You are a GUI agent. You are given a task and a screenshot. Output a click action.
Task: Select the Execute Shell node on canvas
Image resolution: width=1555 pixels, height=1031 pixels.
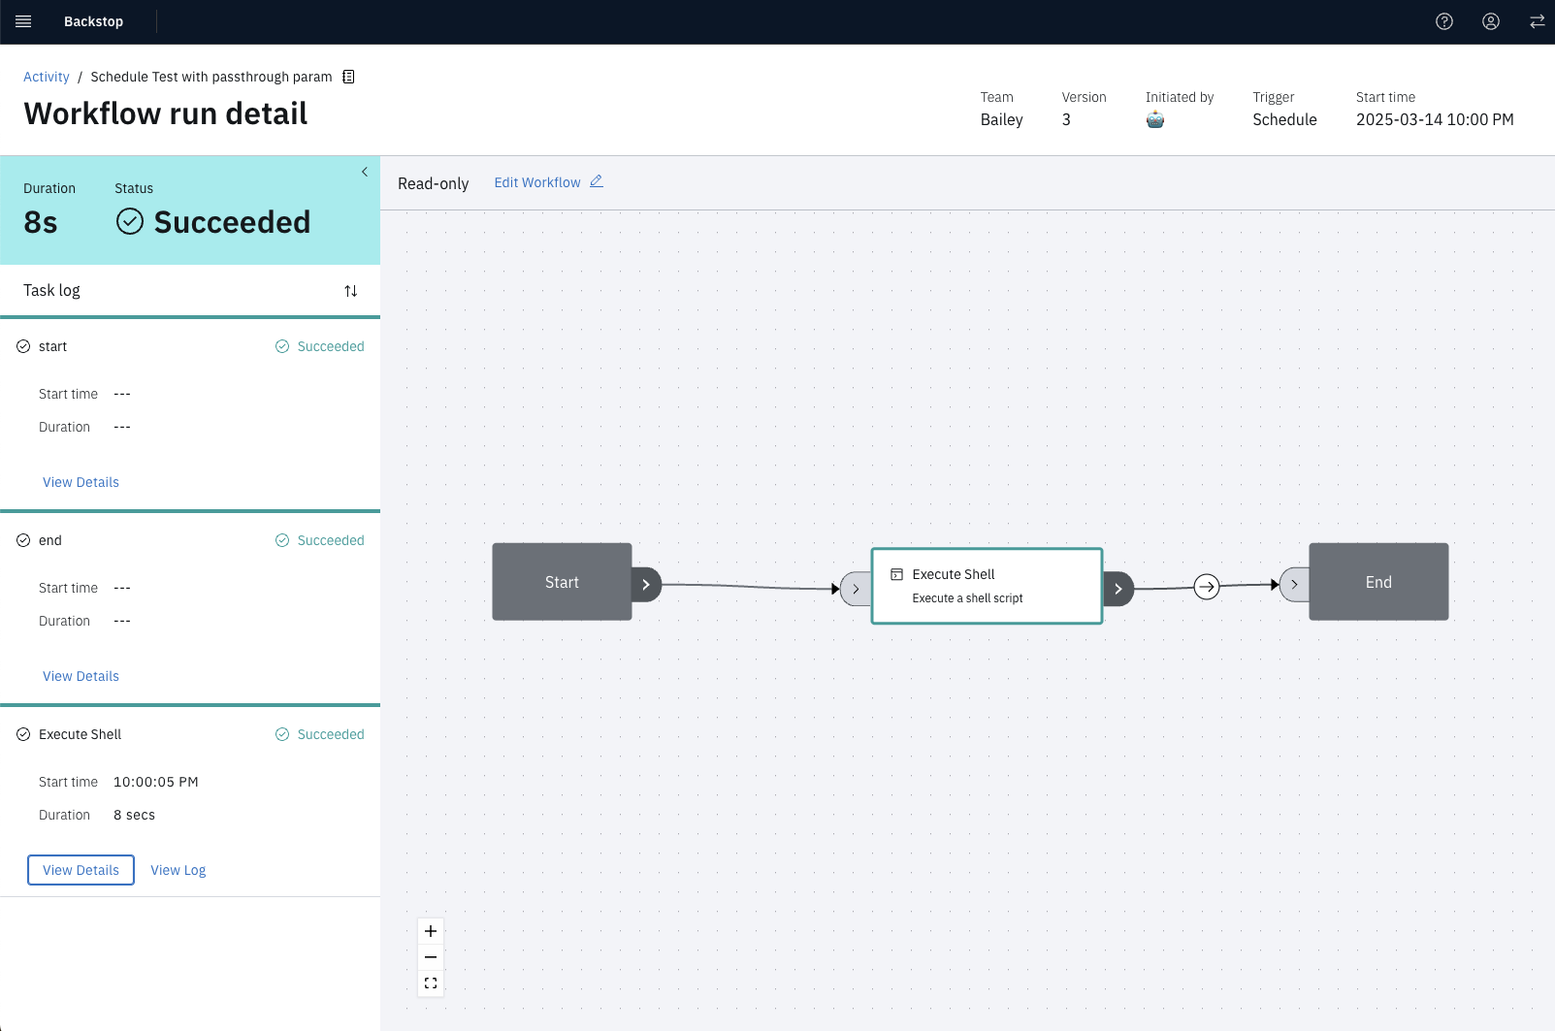tap(986, 585)
